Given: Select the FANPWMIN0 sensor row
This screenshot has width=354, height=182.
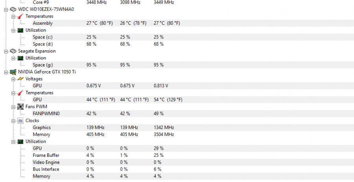Looking at the screenshot, I should [x=193, y=114].
